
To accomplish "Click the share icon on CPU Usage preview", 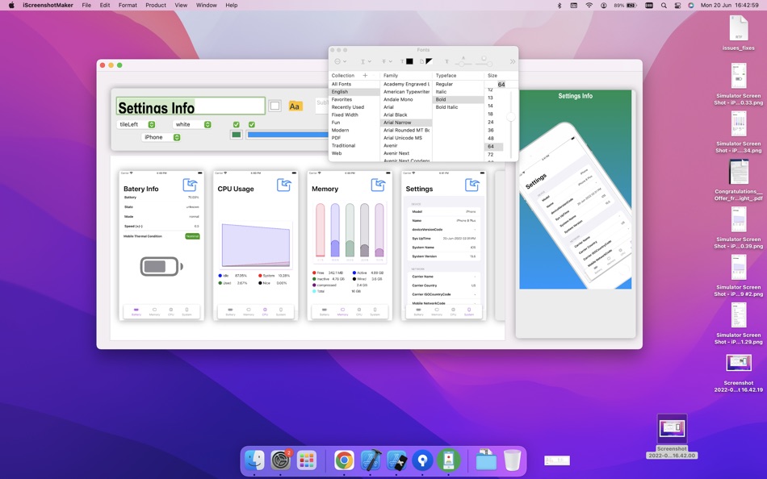I will point(284,185).
